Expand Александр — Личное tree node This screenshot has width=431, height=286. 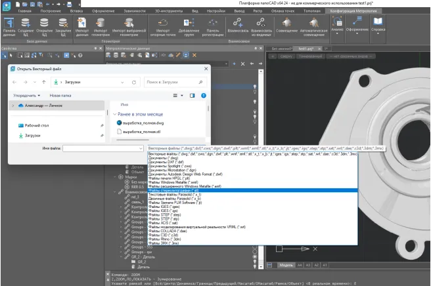pyautogui.click(x=14, y=106)
